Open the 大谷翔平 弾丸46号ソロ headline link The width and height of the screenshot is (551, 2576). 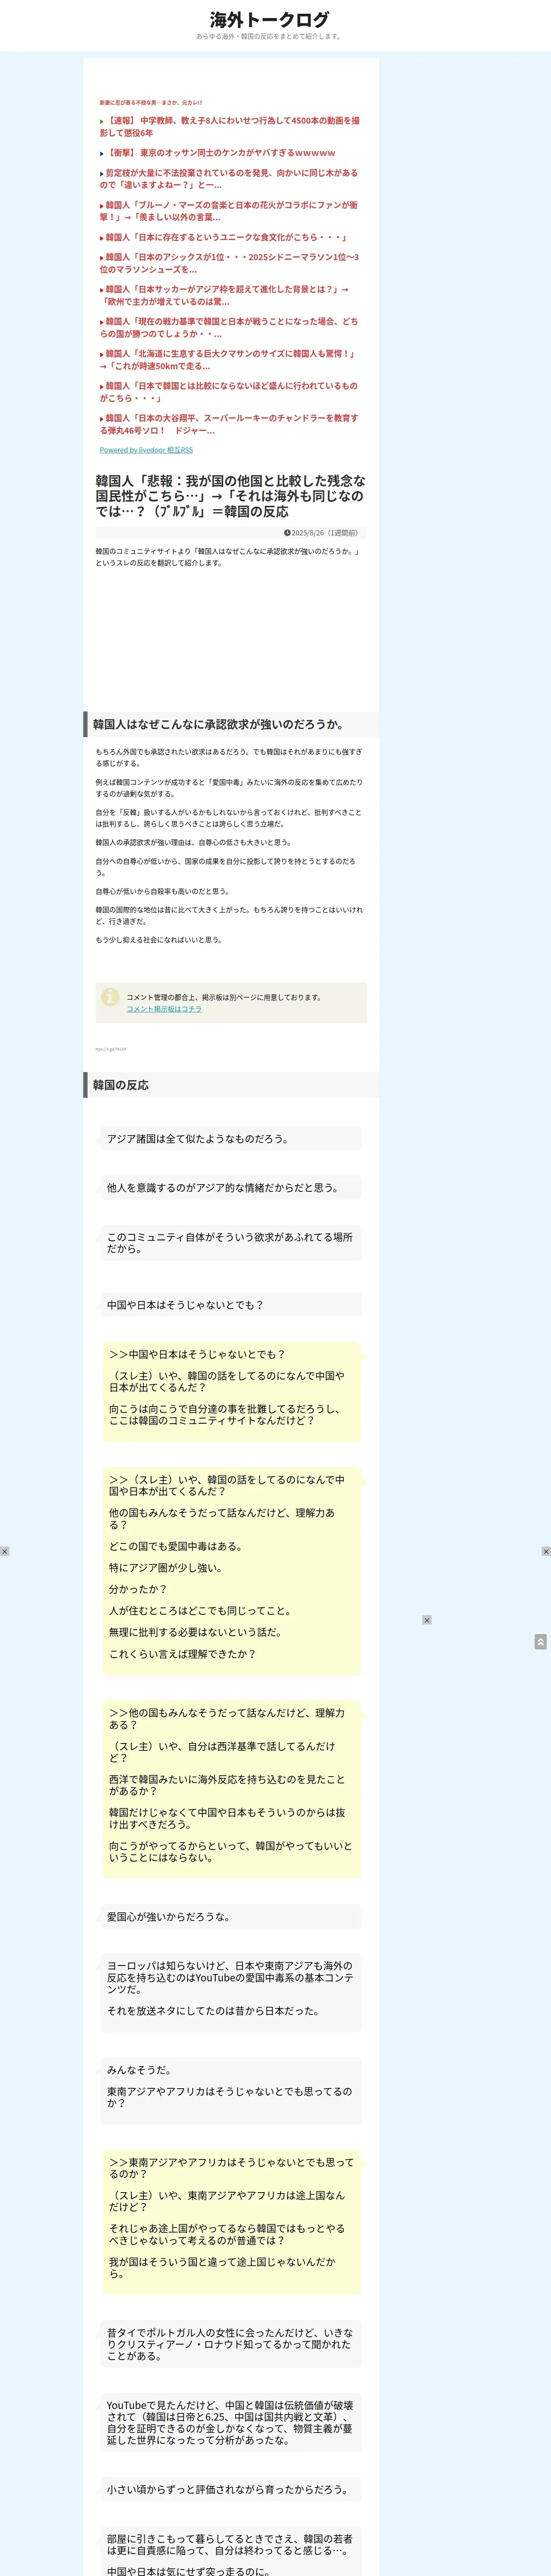(x=229, y=424)
